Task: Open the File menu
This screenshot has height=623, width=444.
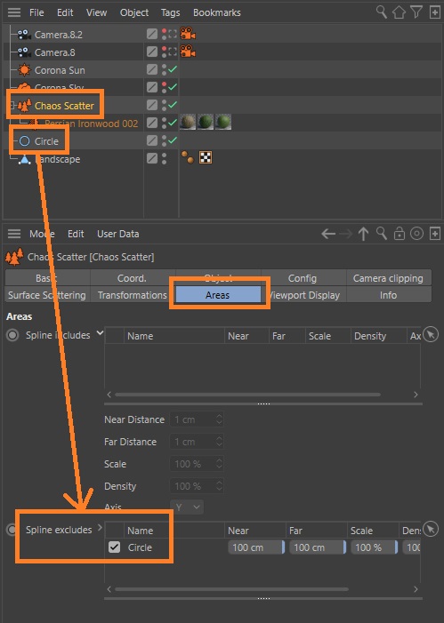Action: [36, 12]
